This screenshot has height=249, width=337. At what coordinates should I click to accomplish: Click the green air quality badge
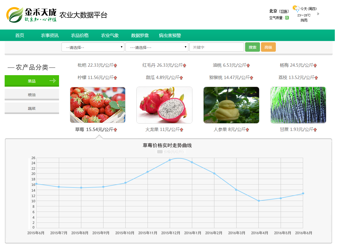coord(287,18)
